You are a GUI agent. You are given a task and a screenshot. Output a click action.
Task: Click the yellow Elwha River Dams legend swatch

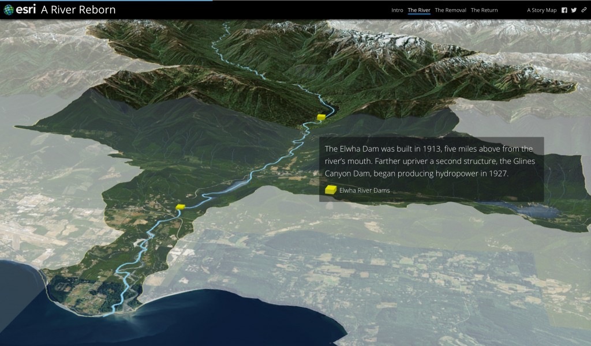pyautogui.click(x=331, y=190)
